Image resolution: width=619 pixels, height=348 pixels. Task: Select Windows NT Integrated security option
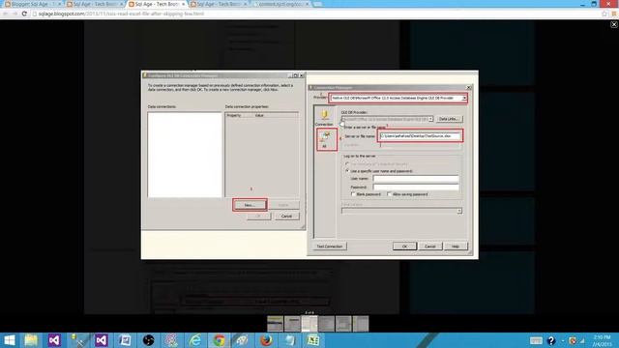347,163
